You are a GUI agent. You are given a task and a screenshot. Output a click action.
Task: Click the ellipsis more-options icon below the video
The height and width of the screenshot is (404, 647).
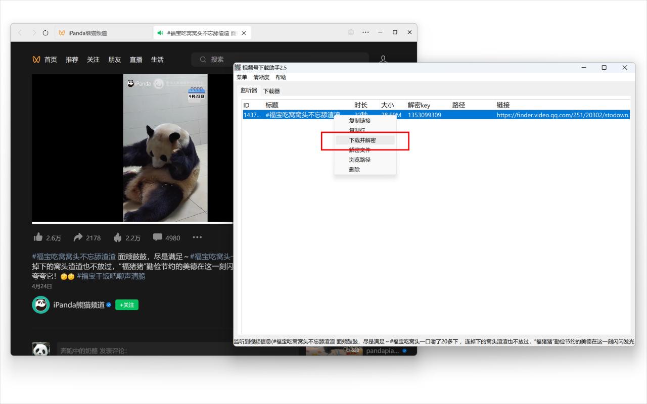tap(197, 237)
